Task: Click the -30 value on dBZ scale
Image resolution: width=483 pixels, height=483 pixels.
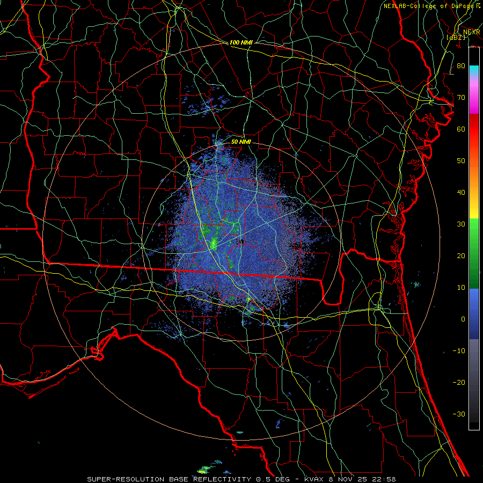Action: point(459,414)
